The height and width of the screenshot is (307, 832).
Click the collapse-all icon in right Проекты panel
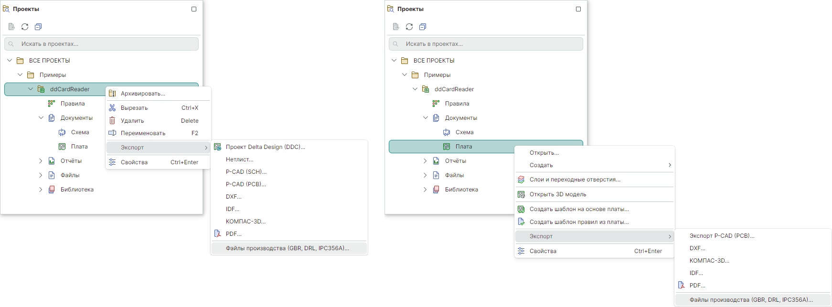click(423, 27)
